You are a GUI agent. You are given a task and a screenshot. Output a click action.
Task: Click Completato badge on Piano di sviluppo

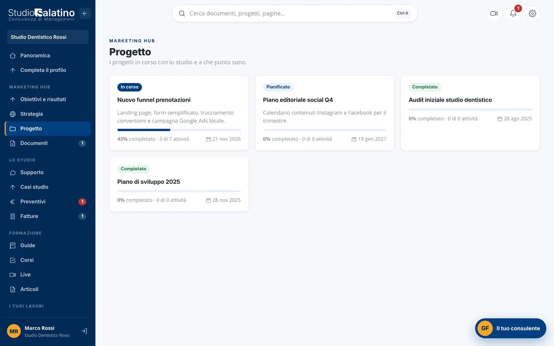tap(133, 169)
